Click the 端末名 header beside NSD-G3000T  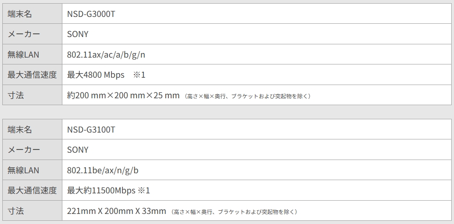20,14
